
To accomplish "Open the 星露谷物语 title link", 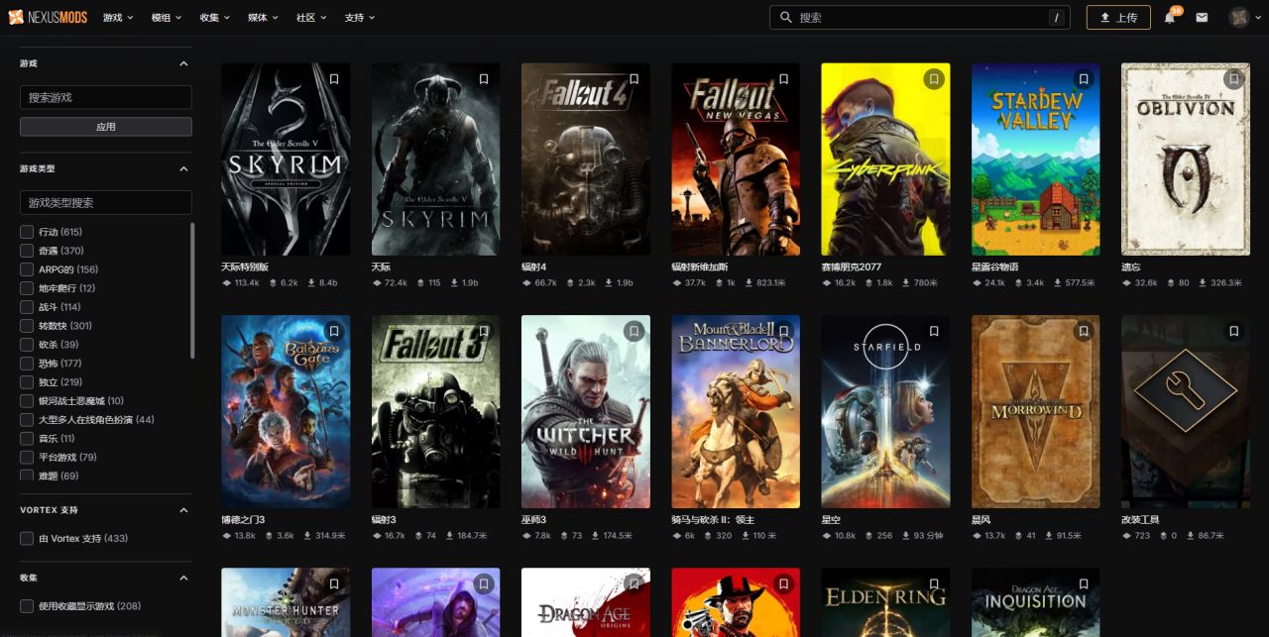I will click(x=996, y=266).
